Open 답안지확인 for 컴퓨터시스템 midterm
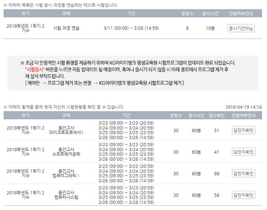This screenshot has width=267, height=210. click(243, 195)
